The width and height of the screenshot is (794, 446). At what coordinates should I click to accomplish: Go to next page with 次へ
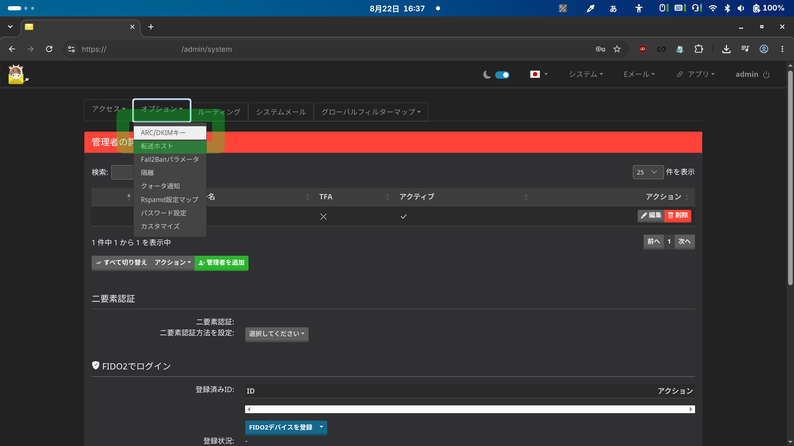tap(684, 241)
